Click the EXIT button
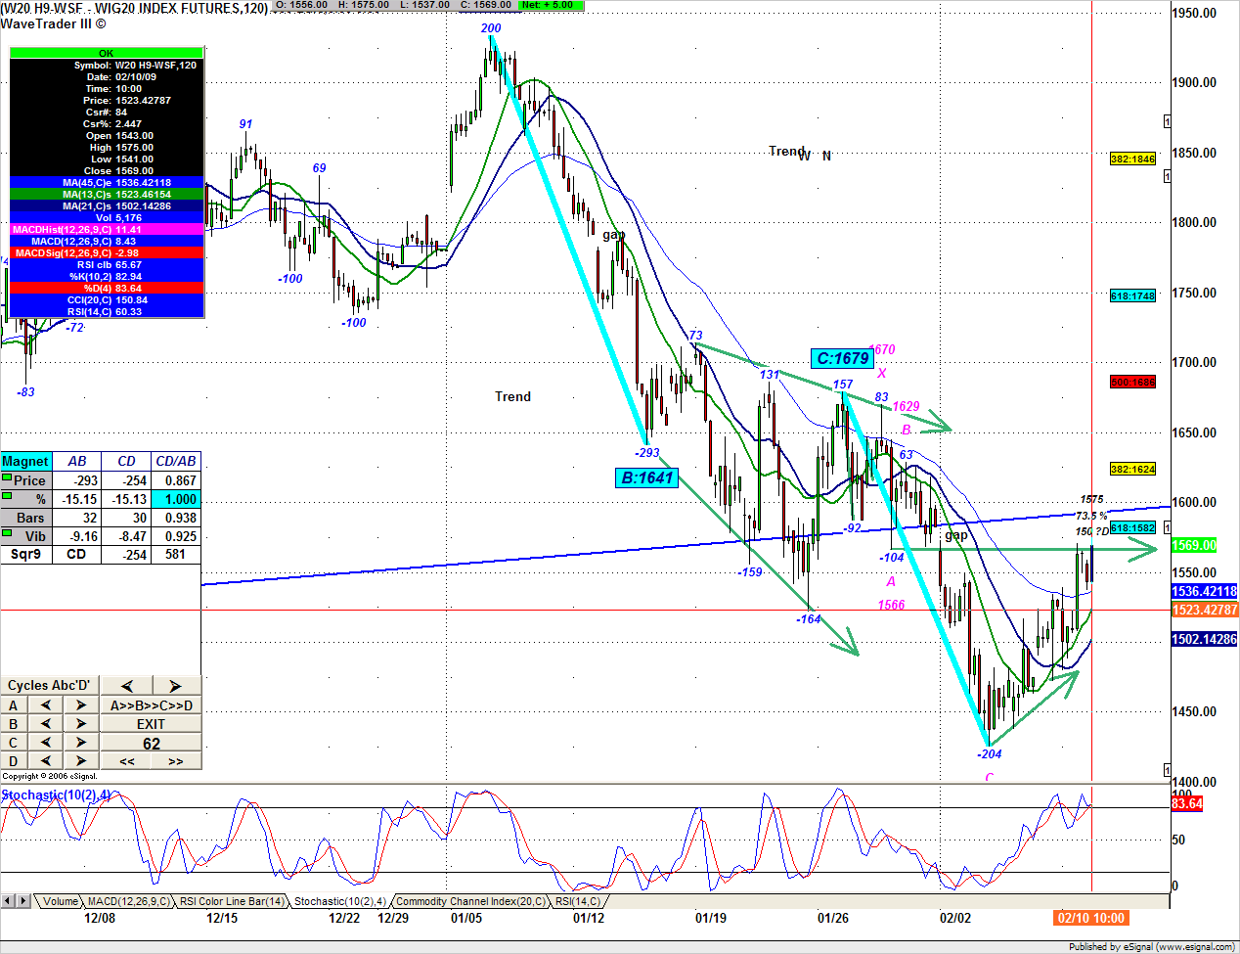This screenshot has height=954, width=1240. (151, 724)
